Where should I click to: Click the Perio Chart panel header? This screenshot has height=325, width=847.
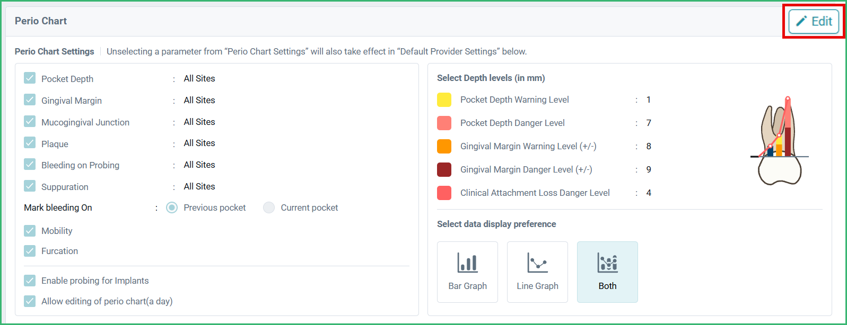(41, 21)
